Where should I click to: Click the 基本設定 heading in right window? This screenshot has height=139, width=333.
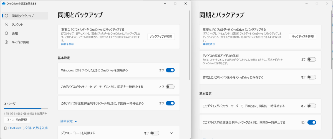pyautogui.click(x=205, y=94)
